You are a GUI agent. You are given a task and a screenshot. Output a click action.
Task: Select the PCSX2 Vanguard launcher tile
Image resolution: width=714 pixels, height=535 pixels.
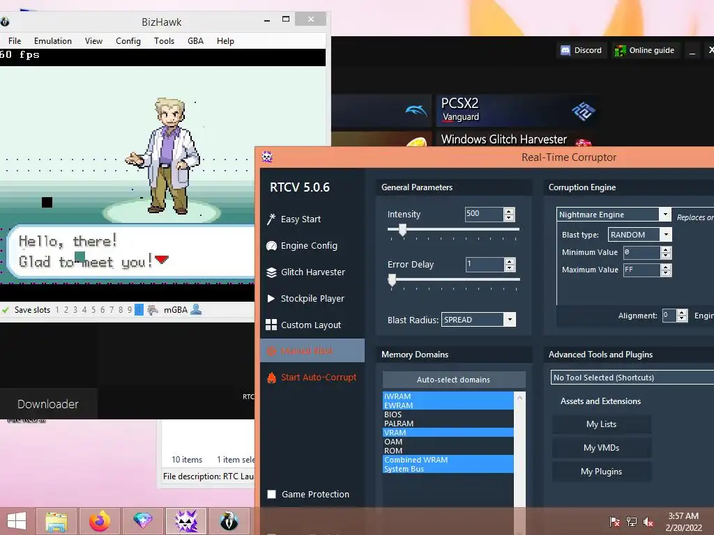[x=517, y=110]
